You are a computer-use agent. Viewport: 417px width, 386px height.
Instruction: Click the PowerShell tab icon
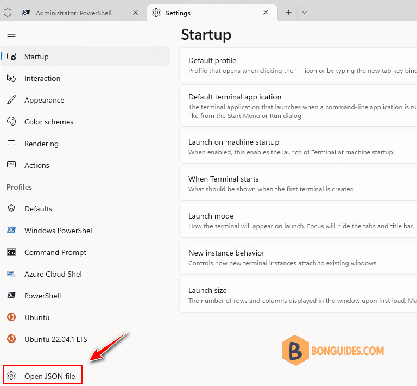pos(26,13)
